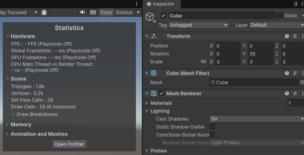
Task: Open the Mesh object picker circle
Action: 302,82
